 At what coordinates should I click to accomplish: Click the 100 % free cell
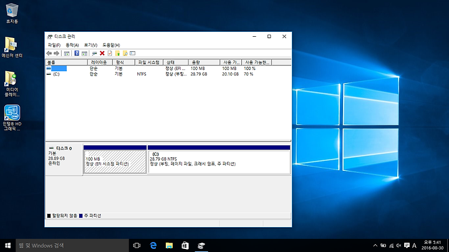pyautogui.click(x=249, y=69)
